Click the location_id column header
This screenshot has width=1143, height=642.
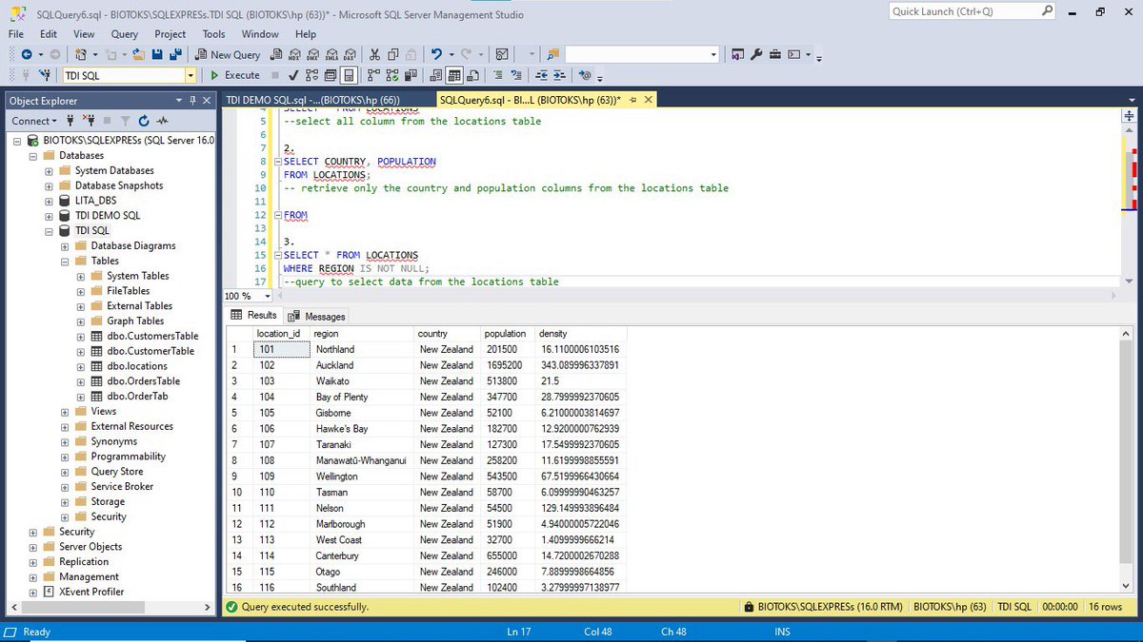tap(281, 334)
